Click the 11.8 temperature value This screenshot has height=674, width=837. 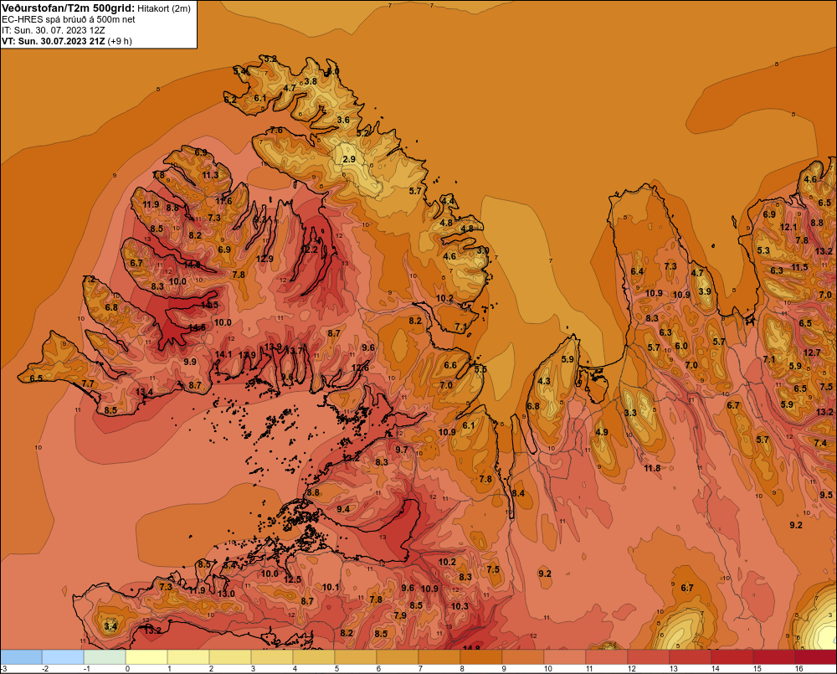[x=652, y=468]
